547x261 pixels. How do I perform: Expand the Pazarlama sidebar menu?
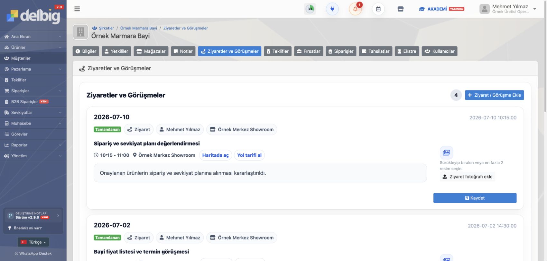(33, 69)
